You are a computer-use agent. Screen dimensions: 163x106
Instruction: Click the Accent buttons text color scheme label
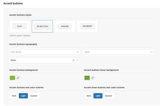pyautogui.click(x=26, y=88)
